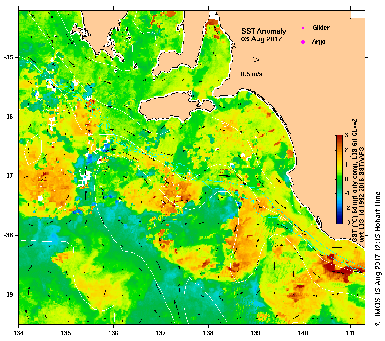Click latitude axis label '-36'
The image size is (385, 341).
[8, 117]
